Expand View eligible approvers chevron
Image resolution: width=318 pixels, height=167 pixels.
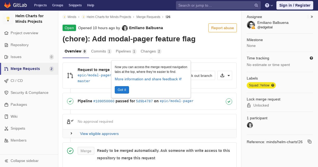pyautogui.click(x=71, y=134)
